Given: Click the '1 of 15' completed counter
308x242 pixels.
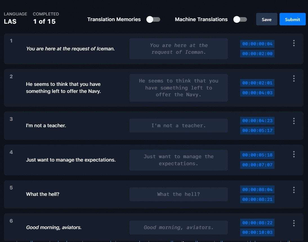Looking at the screenshot, I should (x=44, y=21).
